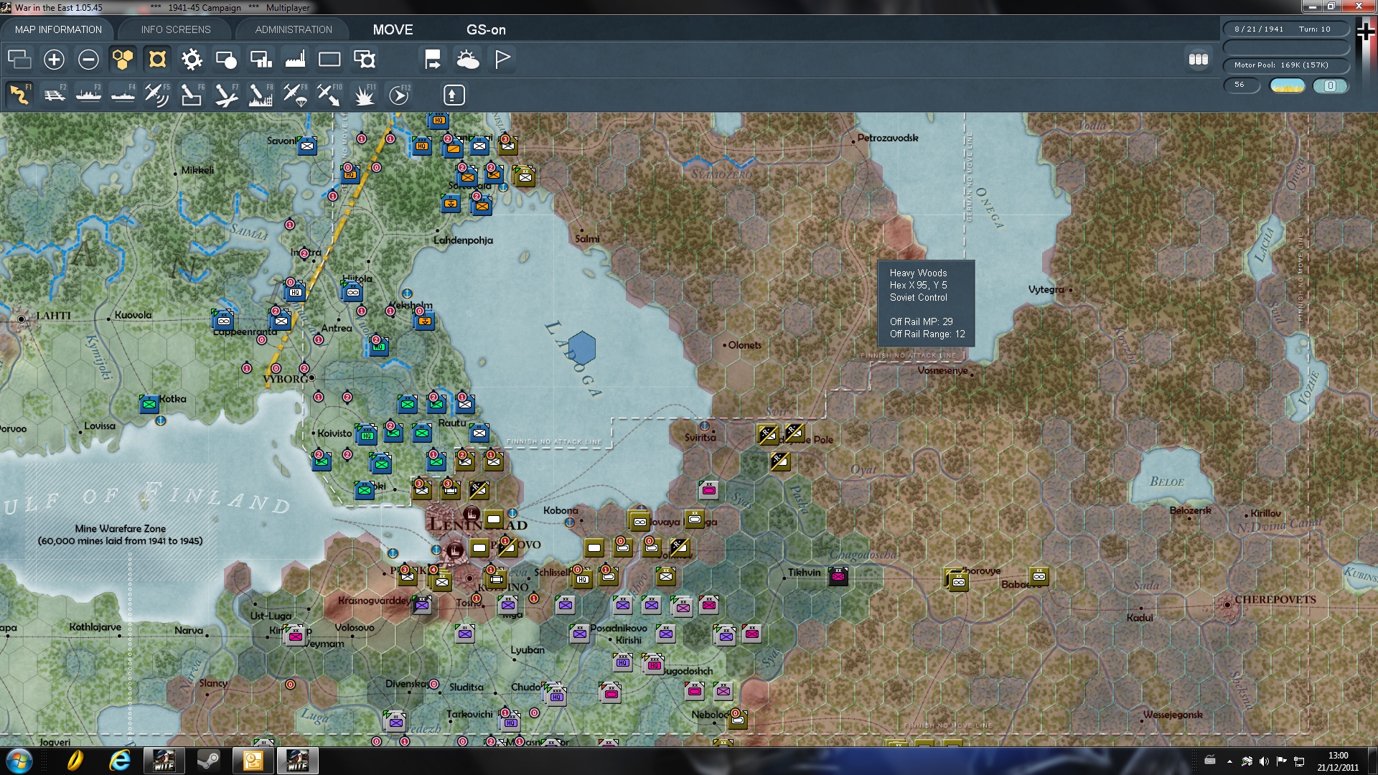Viewport: 1378px width, 775px height.
Task: Toggle the hex grid display
Action: 123,59
